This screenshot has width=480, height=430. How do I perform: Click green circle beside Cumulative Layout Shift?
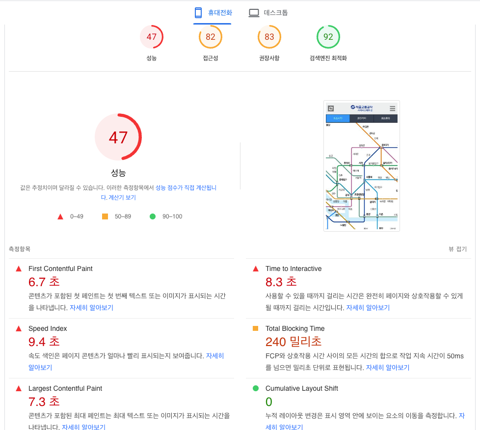[256, 388]
